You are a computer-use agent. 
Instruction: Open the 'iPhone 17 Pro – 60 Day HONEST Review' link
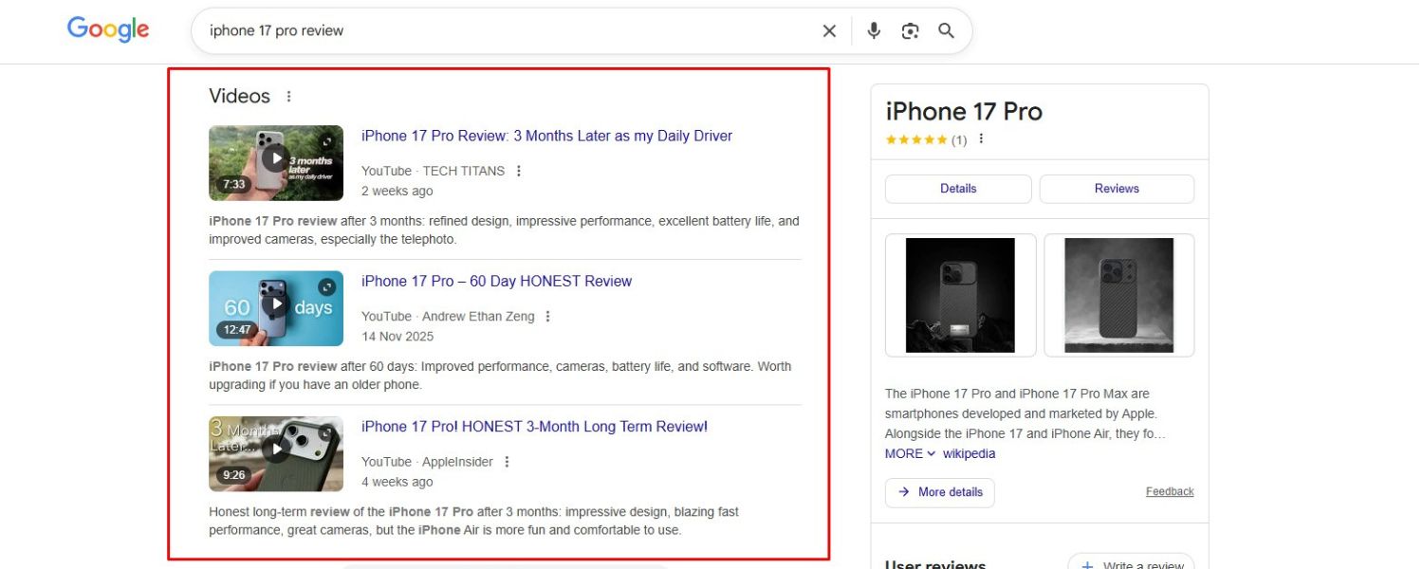[496, 281]
